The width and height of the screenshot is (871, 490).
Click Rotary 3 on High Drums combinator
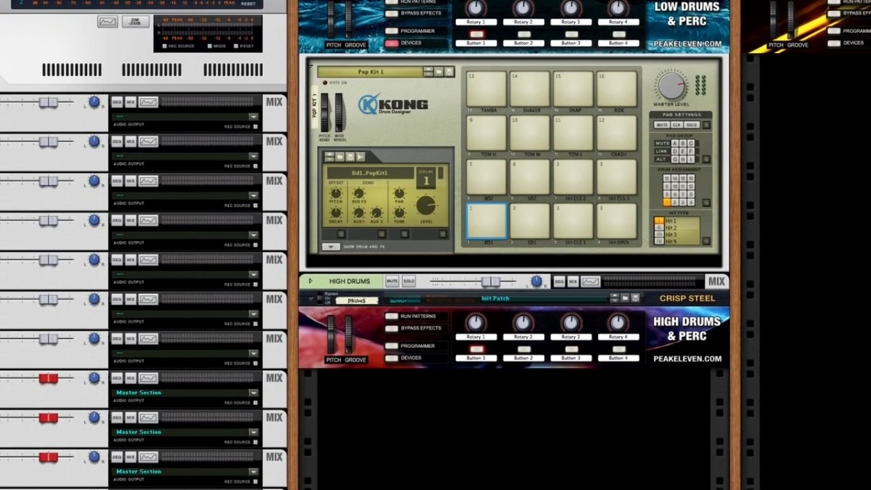click(571, 322)
